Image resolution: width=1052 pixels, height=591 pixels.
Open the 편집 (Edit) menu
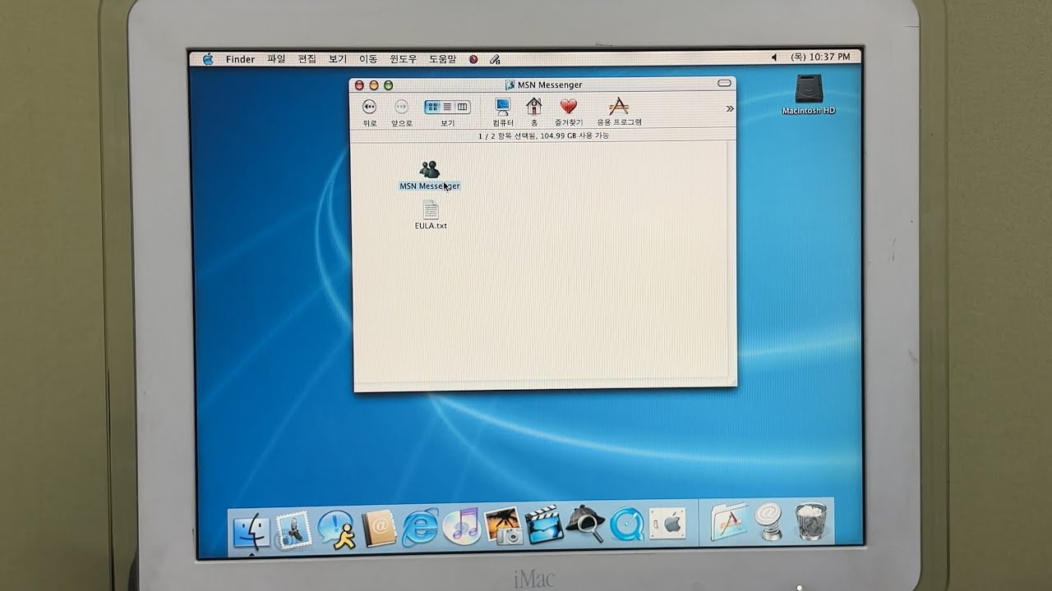307,59
